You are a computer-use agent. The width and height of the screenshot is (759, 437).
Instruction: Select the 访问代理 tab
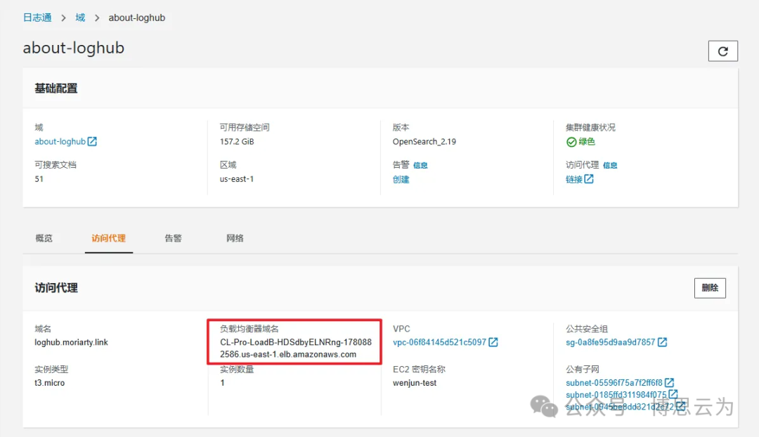(x=108, y=238)
